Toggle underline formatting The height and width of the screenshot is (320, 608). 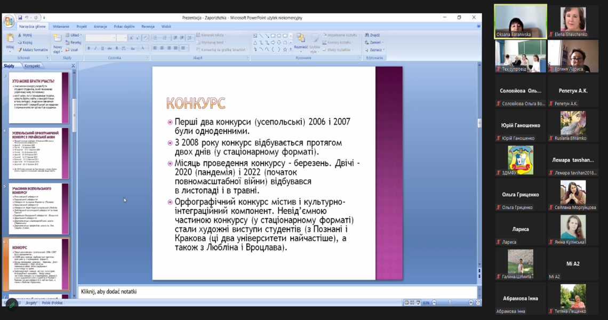coord(102,48)
